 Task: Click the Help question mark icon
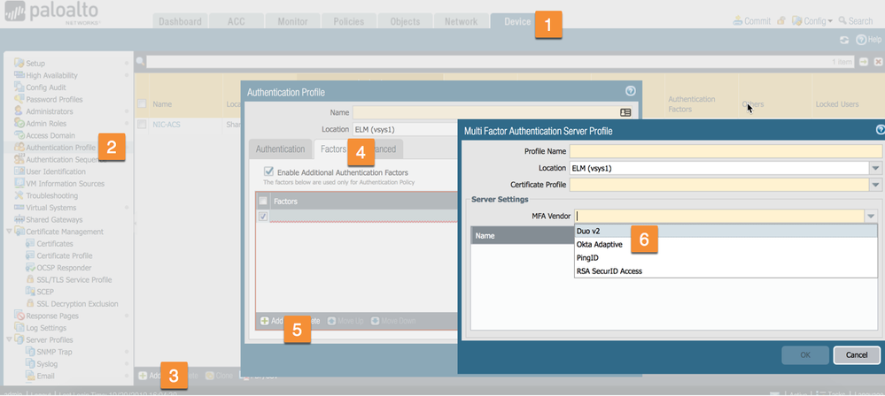860,41
